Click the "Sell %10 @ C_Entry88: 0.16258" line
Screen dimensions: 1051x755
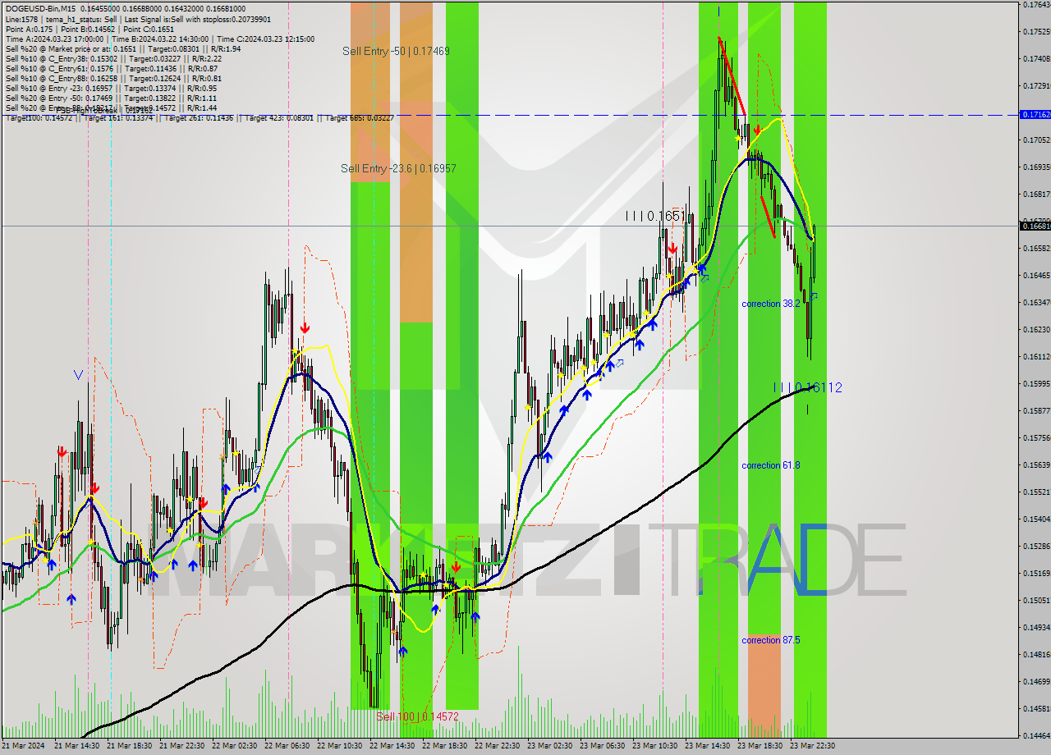113,78
